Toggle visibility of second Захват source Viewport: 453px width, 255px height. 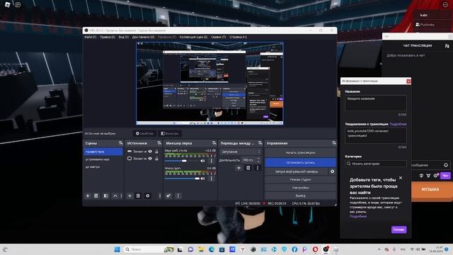coord(150,159)
